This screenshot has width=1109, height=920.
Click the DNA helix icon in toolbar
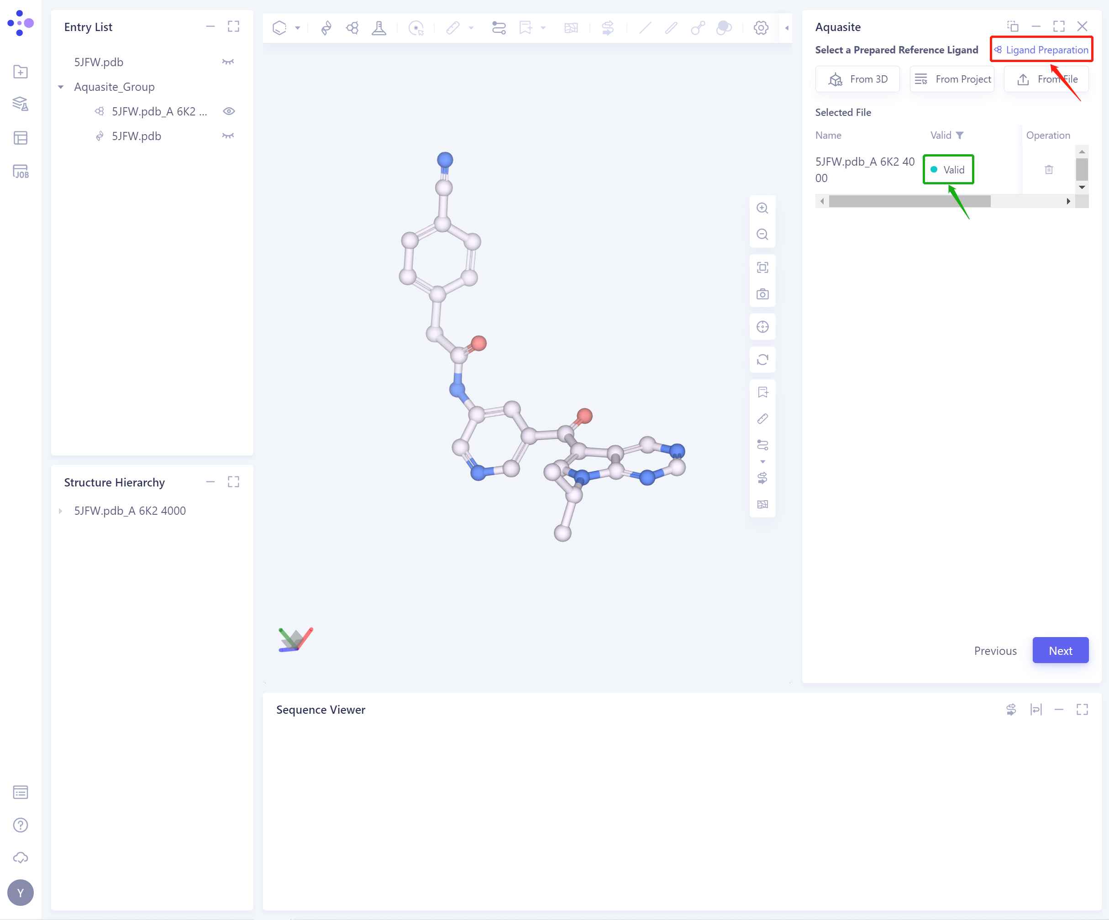[x=326, y=27]
